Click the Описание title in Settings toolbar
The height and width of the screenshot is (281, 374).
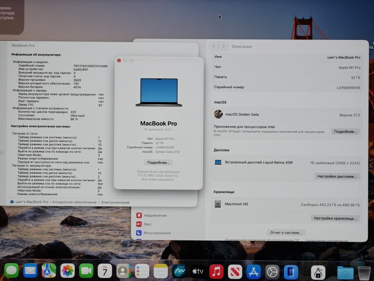click(x=242, y=46)
